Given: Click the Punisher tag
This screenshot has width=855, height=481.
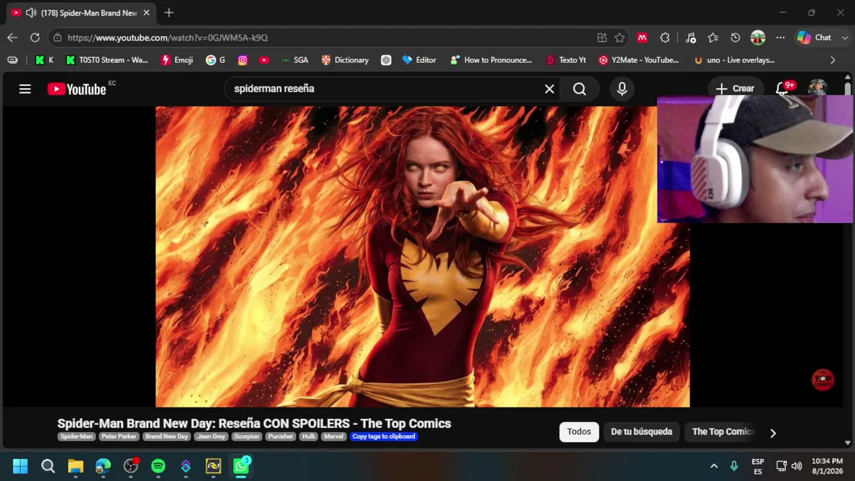Looking at the screenshot, I should (281, 436).
